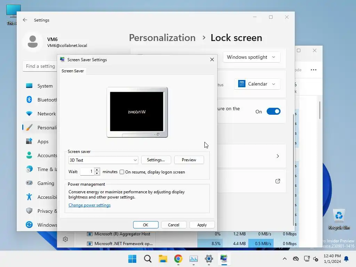Select Microsoft (R) Aggregator Host process
Screen dimensions: 356x267
click(x=122, y=234)
